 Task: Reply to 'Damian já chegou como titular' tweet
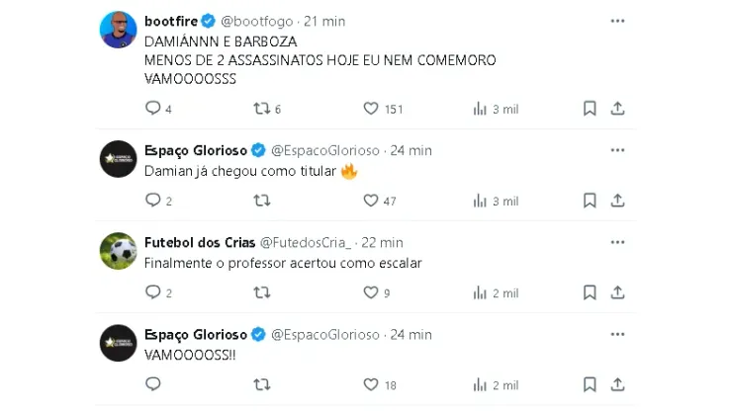[152, 201]
